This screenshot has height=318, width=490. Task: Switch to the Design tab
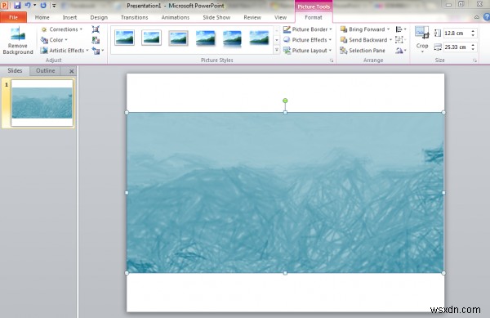[99, 17]
